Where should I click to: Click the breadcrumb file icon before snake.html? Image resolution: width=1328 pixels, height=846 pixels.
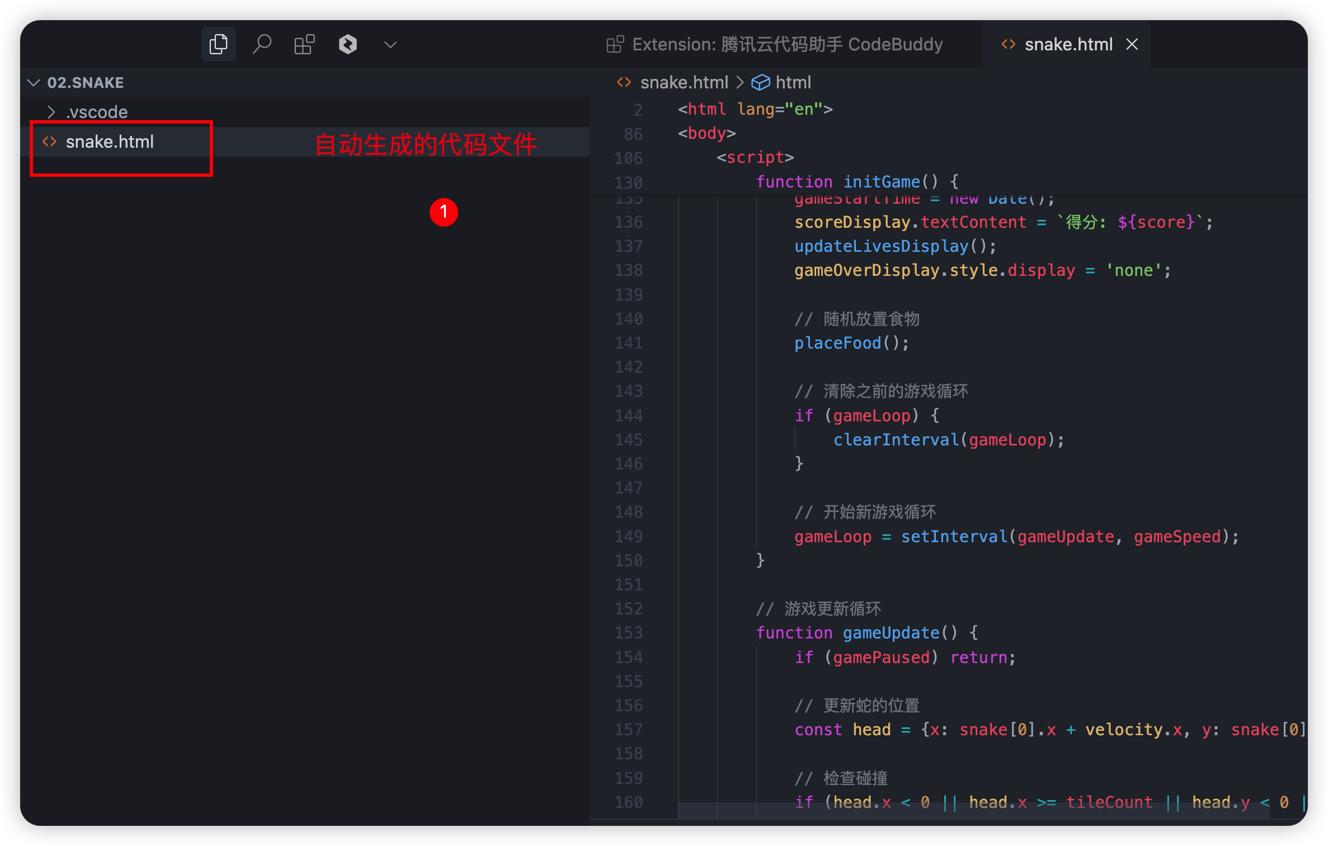[x=624, y=83]
